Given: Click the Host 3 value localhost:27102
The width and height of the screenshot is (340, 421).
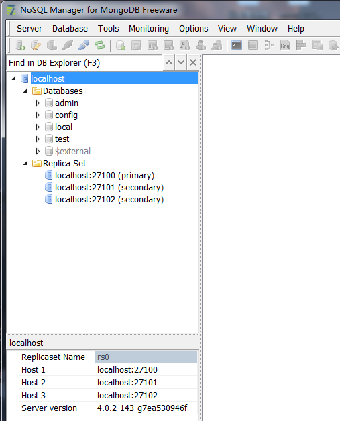Looking at the screenshot, I should [x=146, y=396].
